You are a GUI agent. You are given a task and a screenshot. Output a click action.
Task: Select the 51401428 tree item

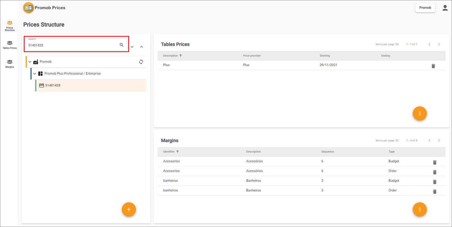point(91,85)
